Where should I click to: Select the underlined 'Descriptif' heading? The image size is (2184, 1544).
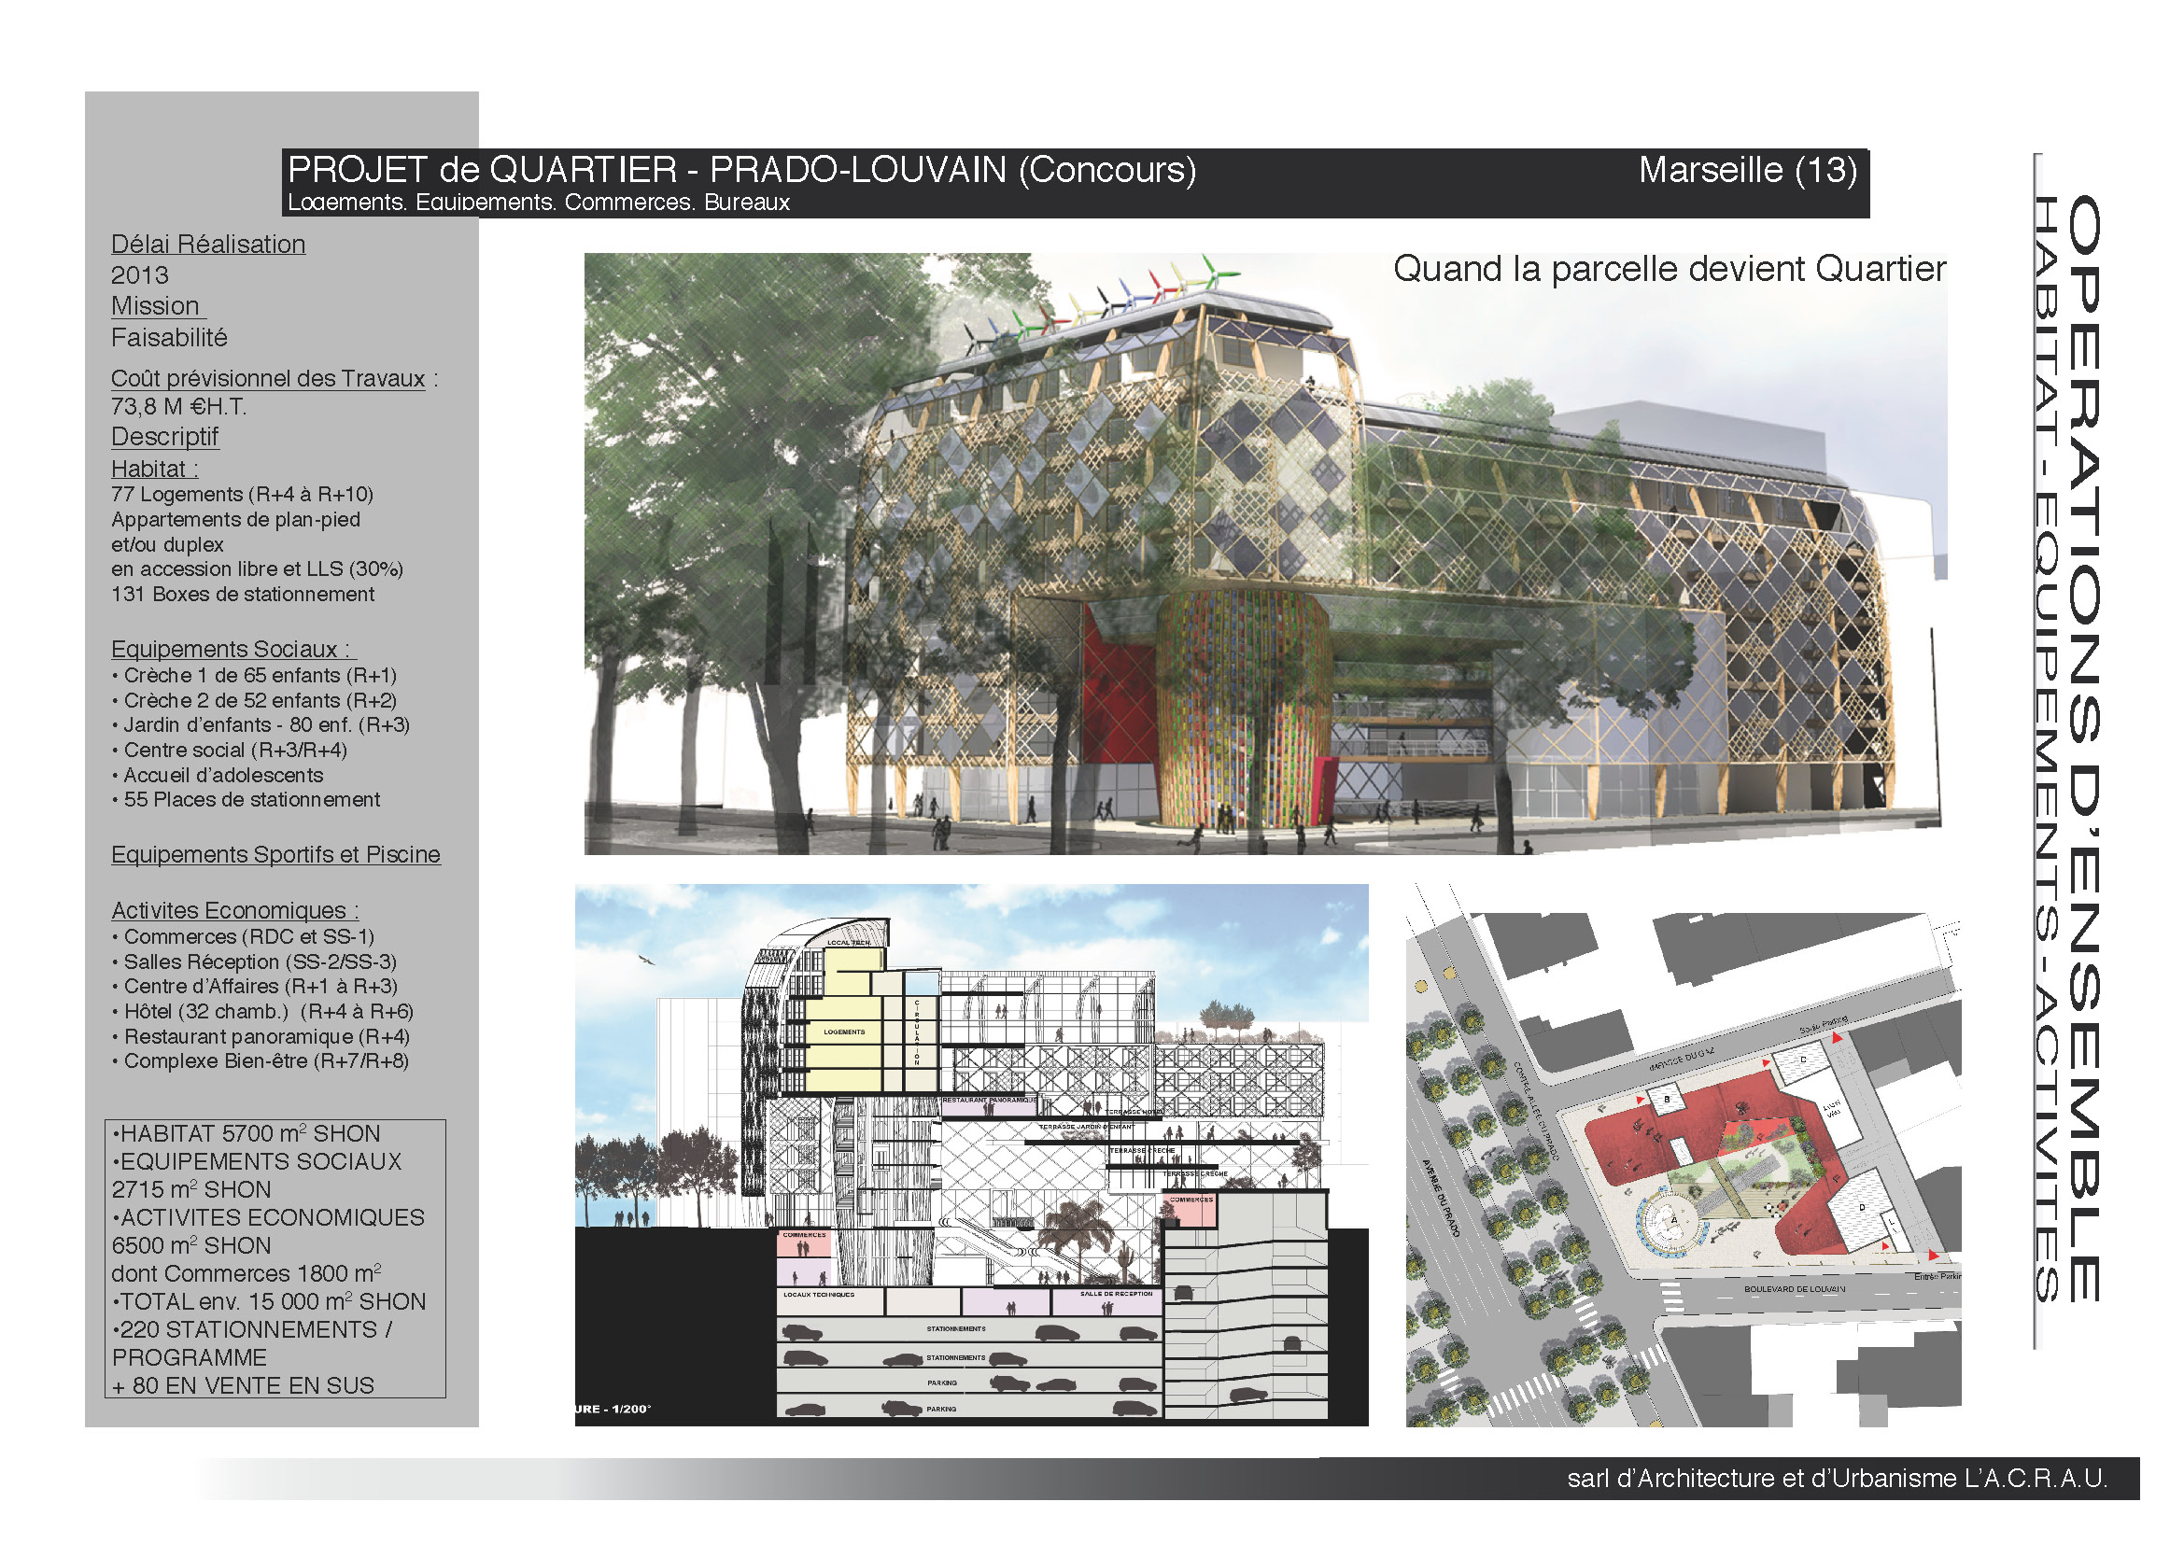point(164,437)
